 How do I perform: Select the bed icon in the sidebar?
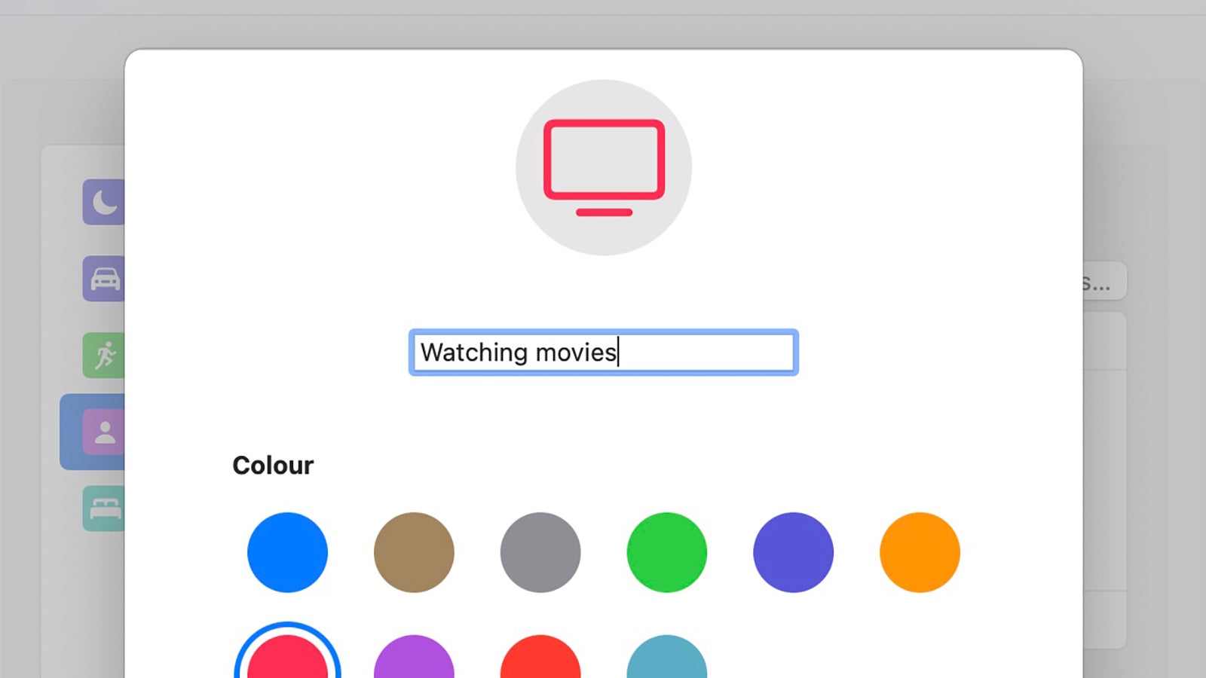coord(106,507)
